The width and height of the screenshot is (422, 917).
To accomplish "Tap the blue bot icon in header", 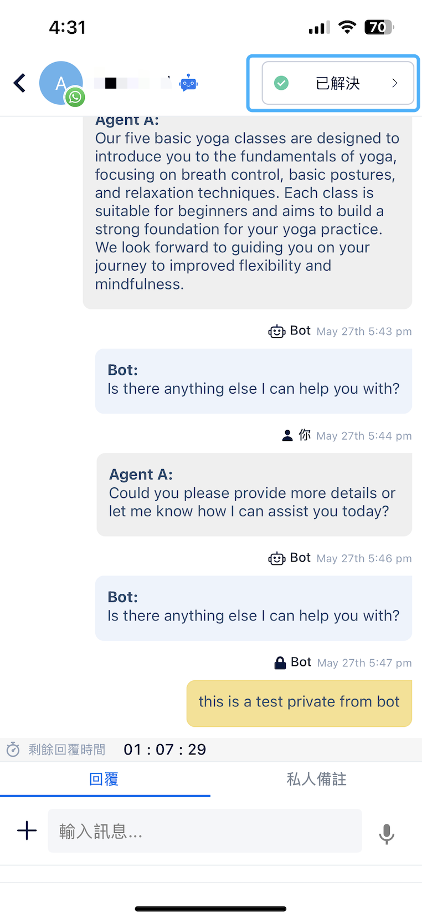I will click(x=188, y=83).
